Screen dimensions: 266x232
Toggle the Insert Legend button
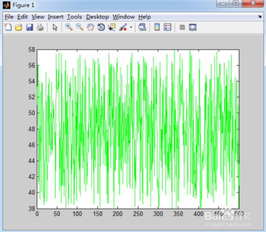point(168,27)
